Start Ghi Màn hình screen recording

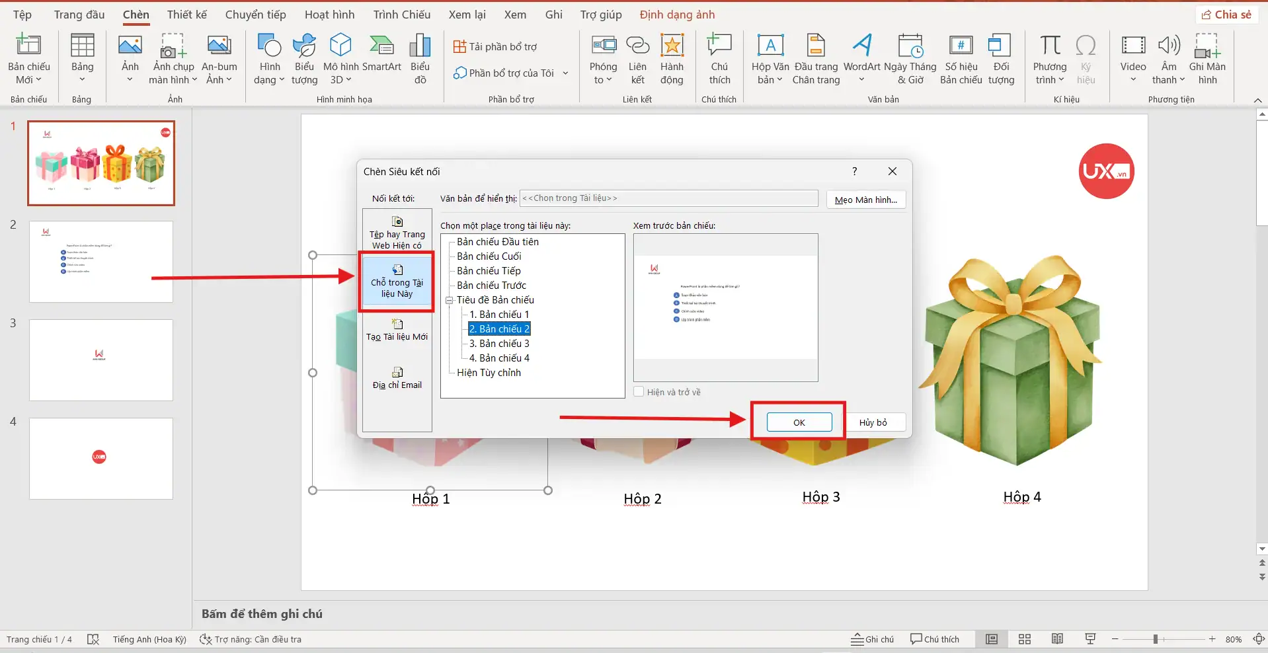coord(1208,58)
